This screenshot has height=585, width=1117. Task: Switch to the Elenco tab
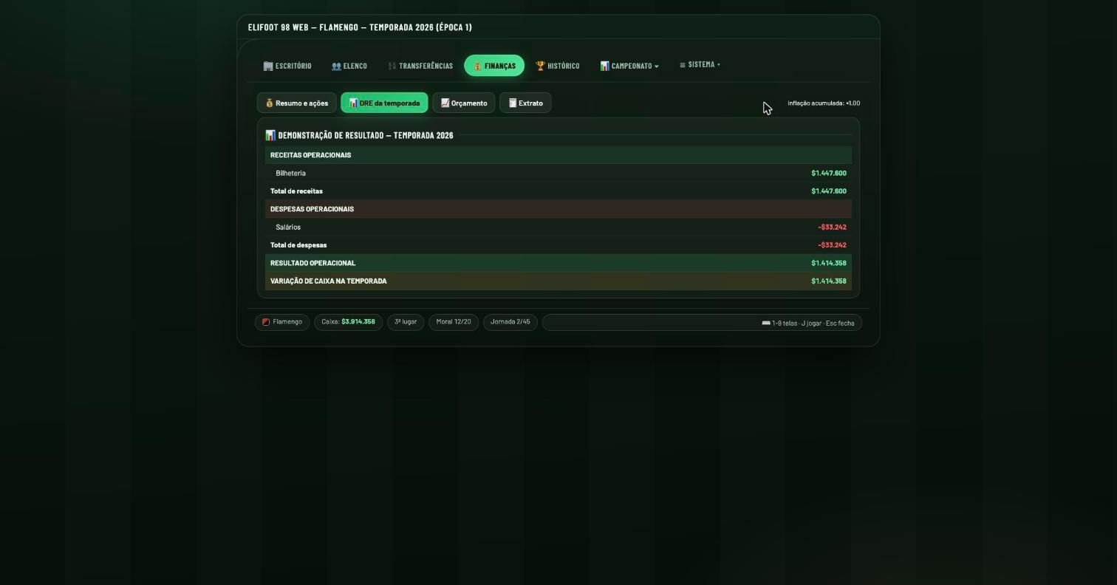coord(349,66)
